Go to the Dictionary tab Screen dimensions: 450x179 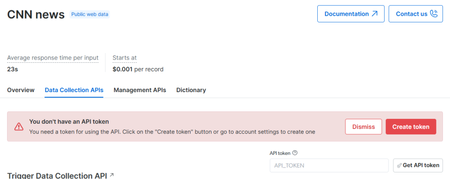(191, 90)
